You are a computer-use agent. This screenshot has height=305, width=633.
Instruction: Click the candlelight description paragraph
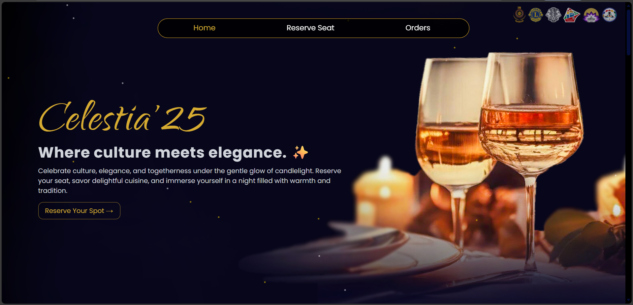pos(190,181)
